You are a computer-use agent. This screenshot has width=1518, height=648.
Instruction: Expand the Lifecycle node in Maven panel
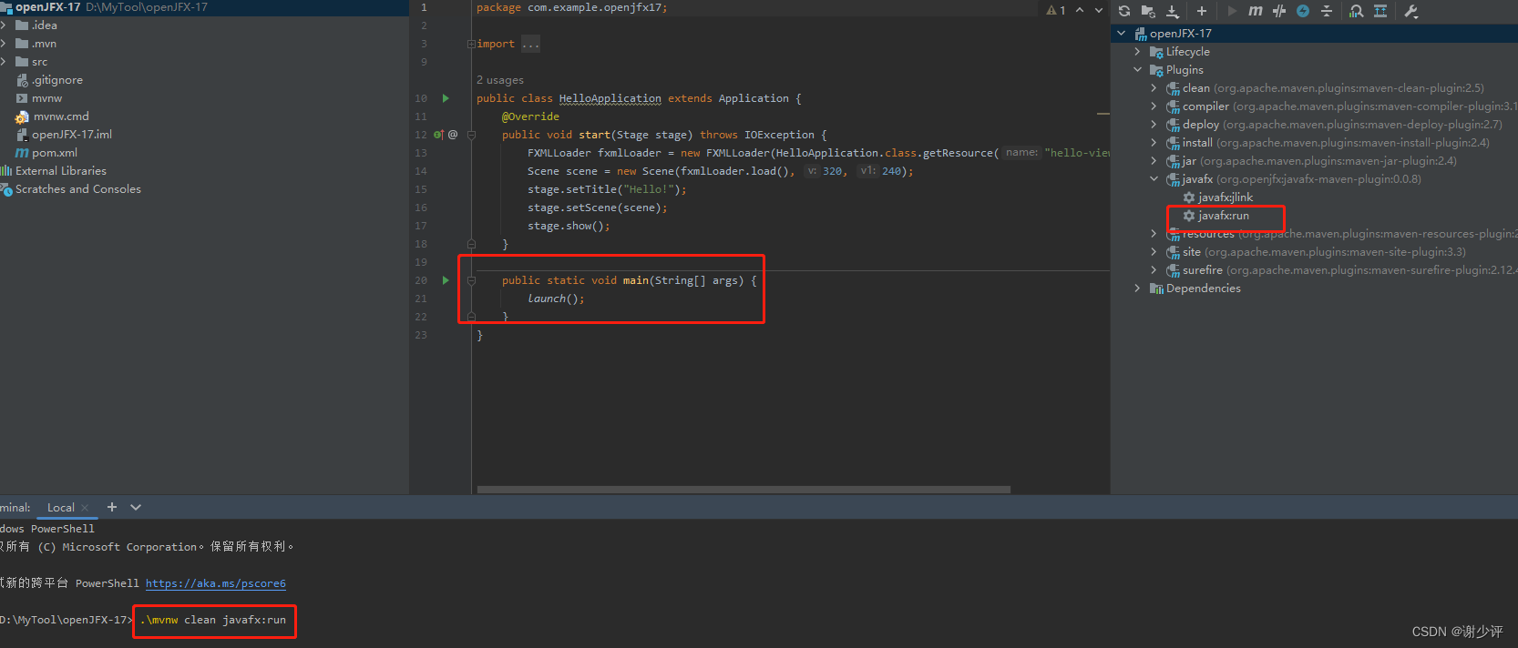[x=1137, y=52]
